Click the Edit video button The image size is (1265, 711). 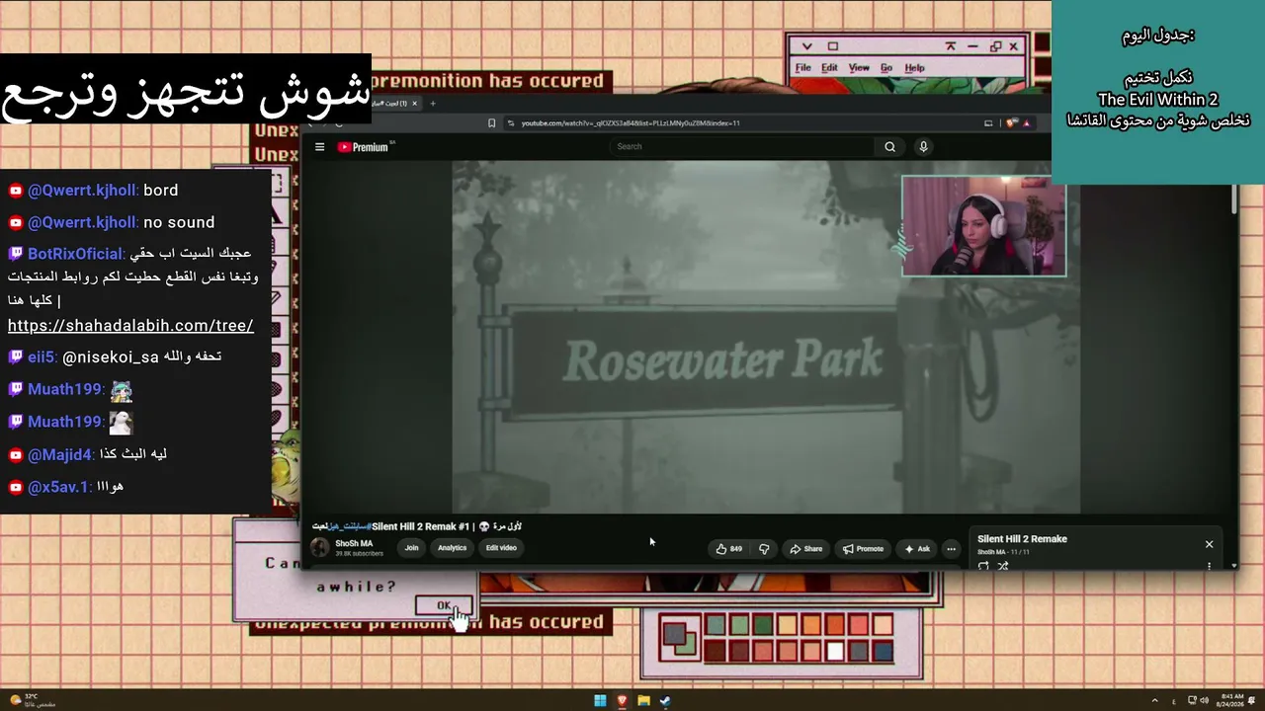coord(501,548)
